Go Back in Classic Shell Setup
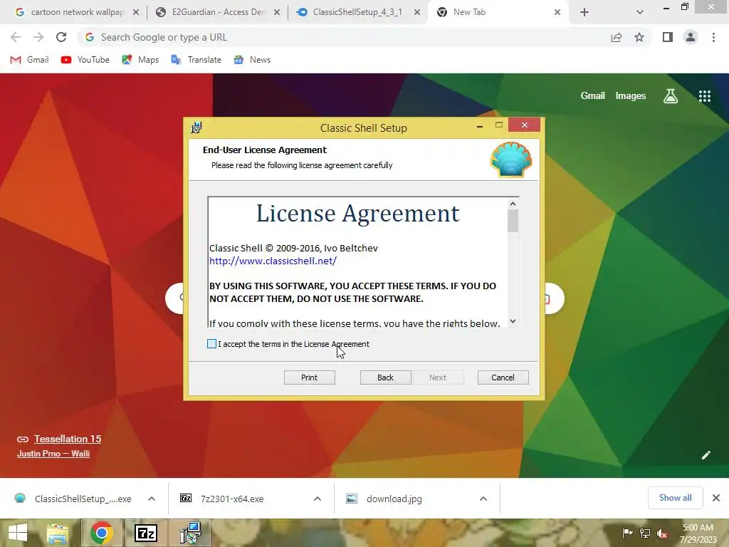The image size is (729, 547). tap(385, 377)
